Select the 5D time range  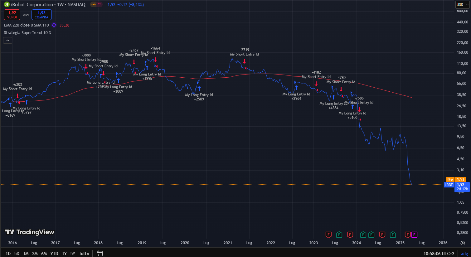17,254
